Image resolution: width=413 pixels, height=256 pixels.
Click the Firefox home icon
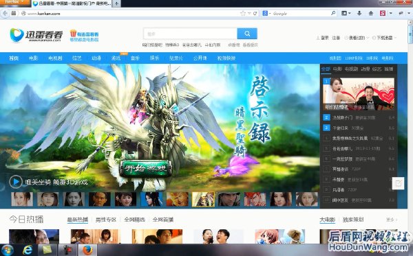(371, 13)
